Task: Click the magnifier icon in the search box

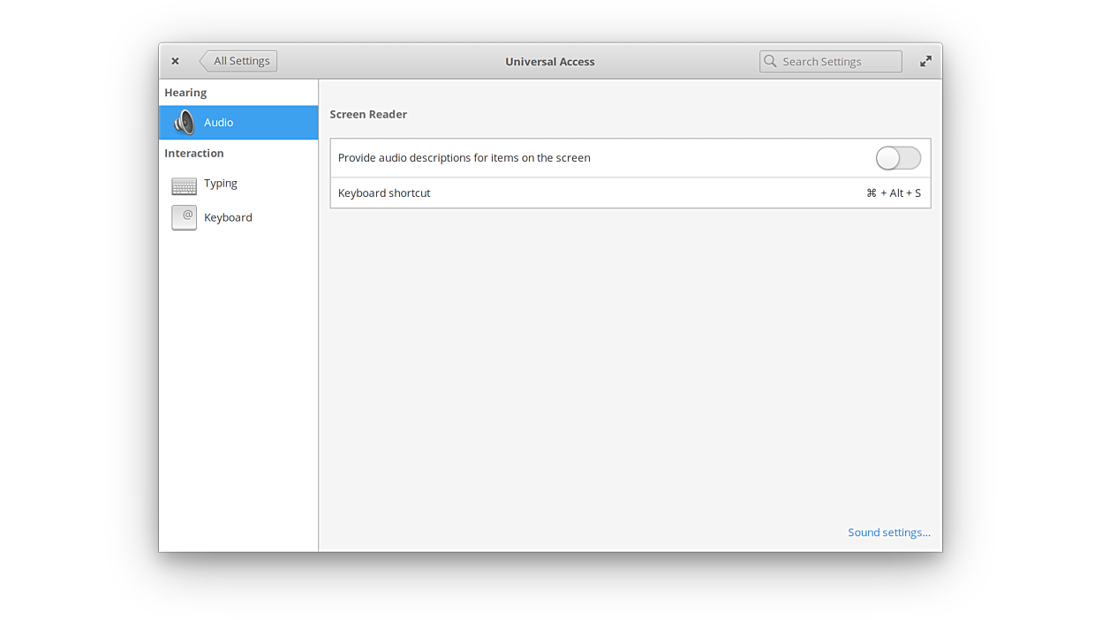Action: click(x=771, y=62)
